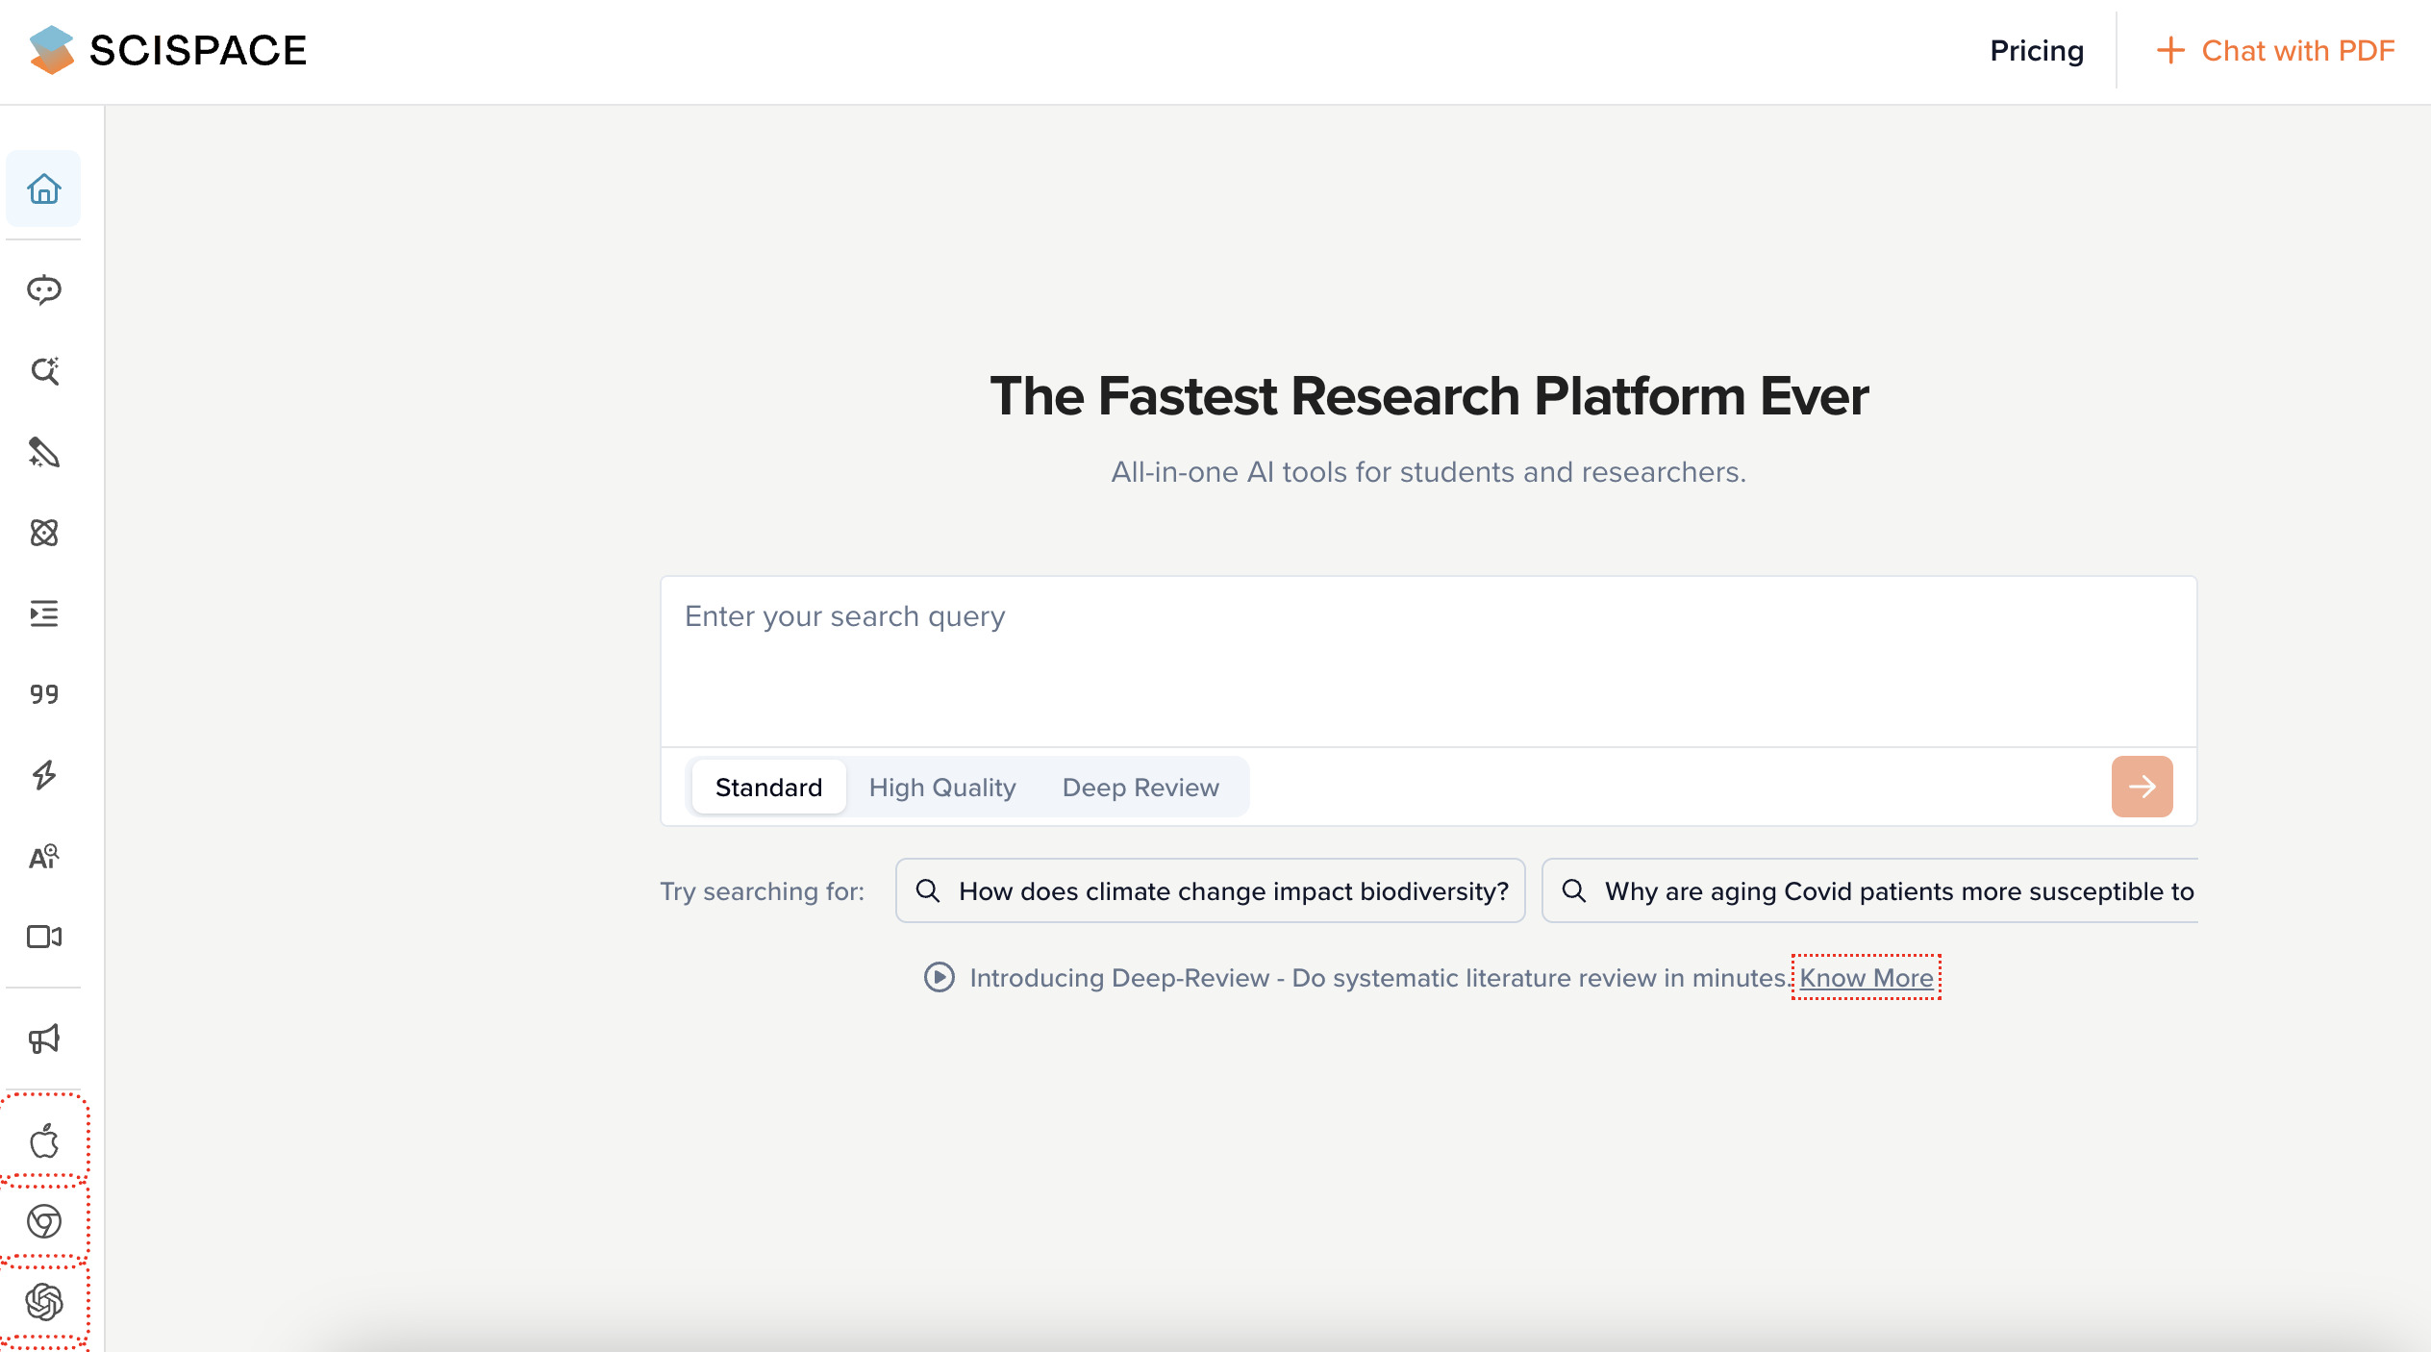Open the chat bot icon in sidebar
2431x1352 pixels.
coord(44,289)
